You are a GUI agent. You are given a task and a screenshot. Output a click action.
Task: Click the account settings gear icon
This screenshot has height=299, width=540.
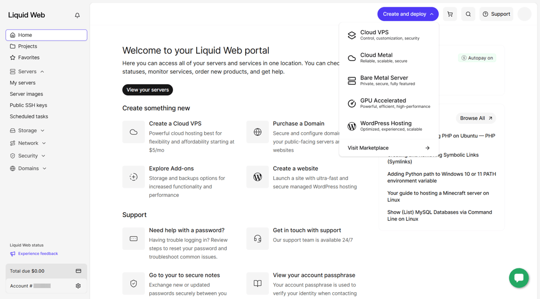[x=78, y=286]
